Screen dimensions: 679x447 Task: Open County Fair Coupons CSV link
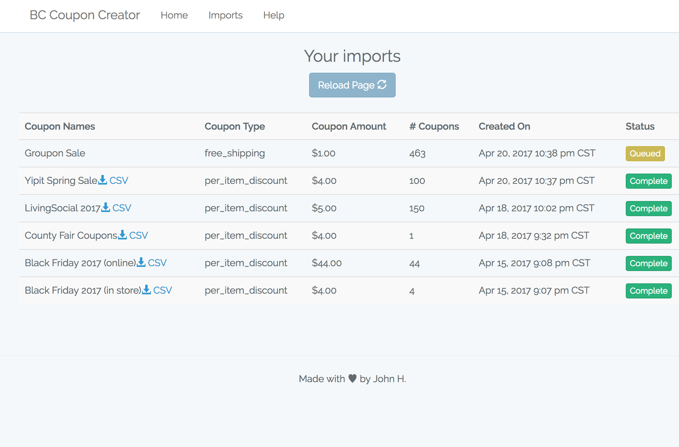[139, 235]
